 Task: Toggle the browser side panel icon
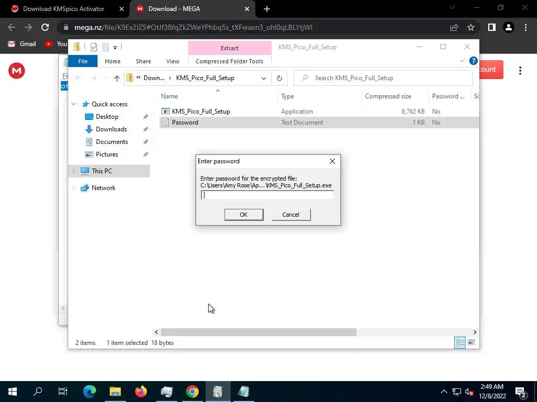click(492, 27)
